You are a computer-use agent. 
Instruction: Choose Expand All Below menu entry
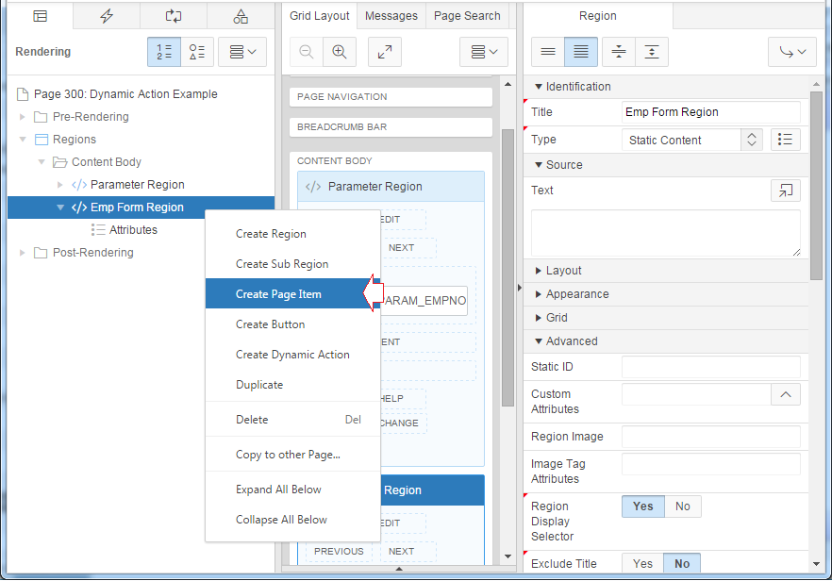pos(292,490)
